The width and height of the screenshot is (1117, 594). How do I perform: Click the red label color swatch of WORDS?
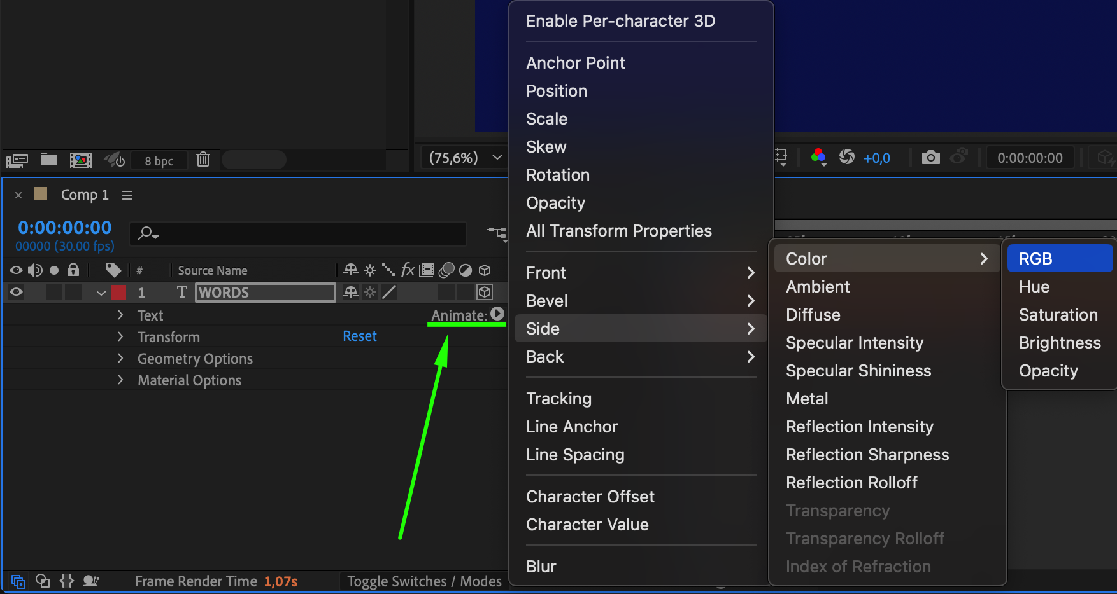pos(118,292)
